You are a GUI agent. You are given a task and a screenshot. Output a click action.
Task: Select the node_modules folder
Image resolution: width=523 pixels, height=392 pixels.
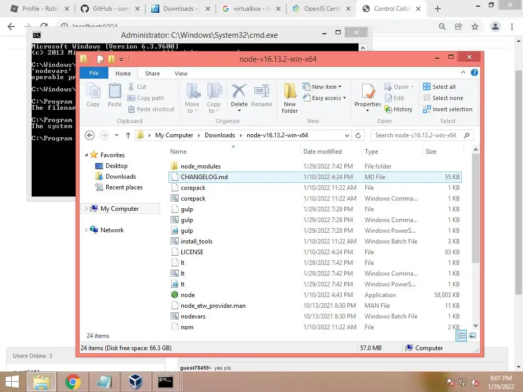click(x=315, y=166)
